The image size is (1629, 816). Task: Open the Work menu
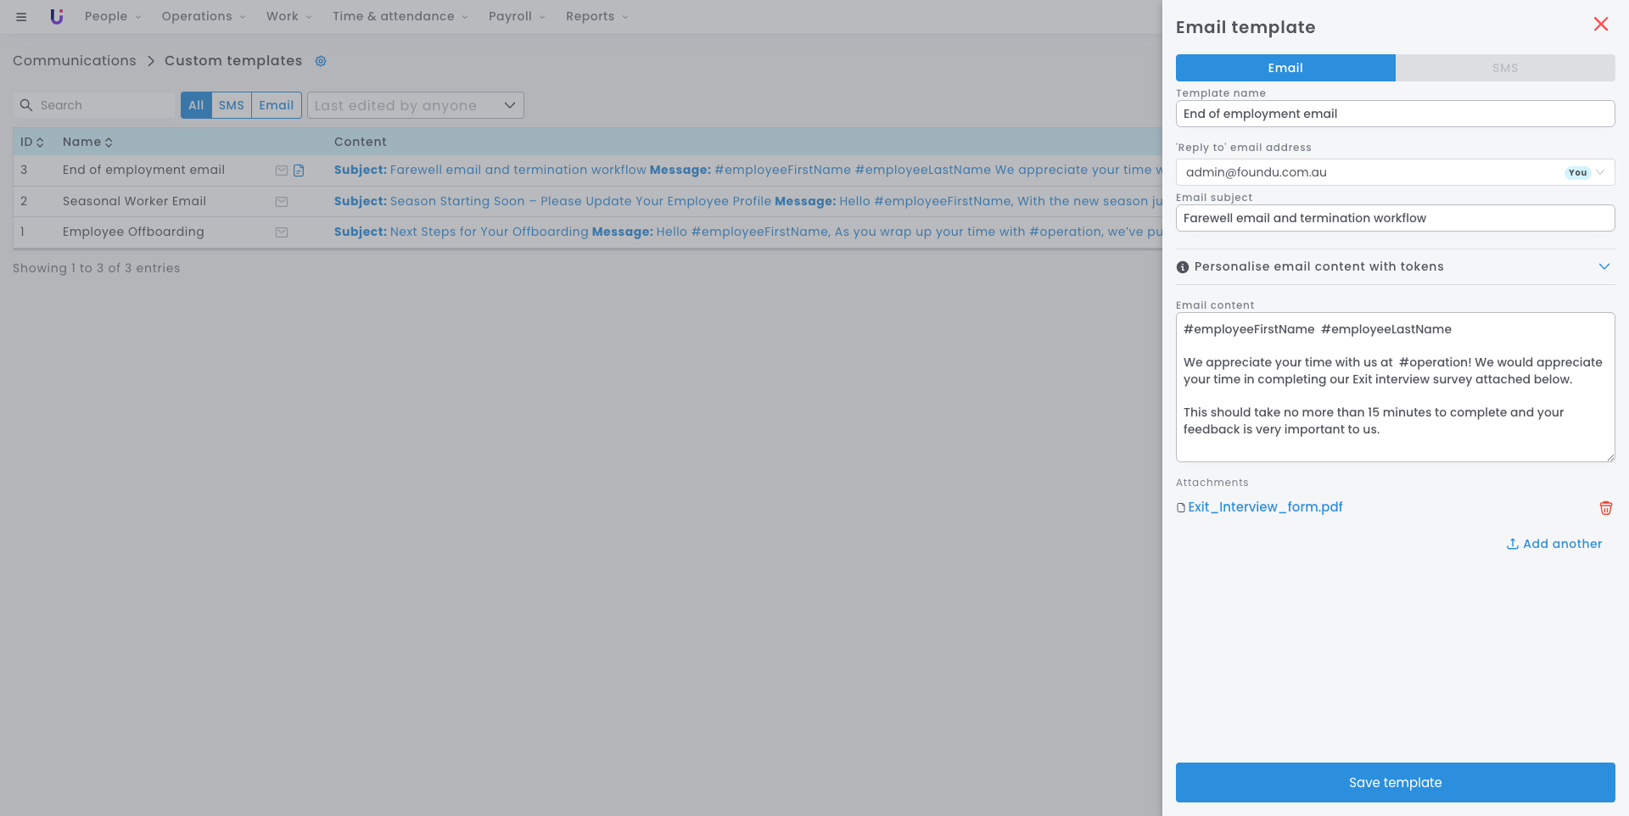coord(289,16)
